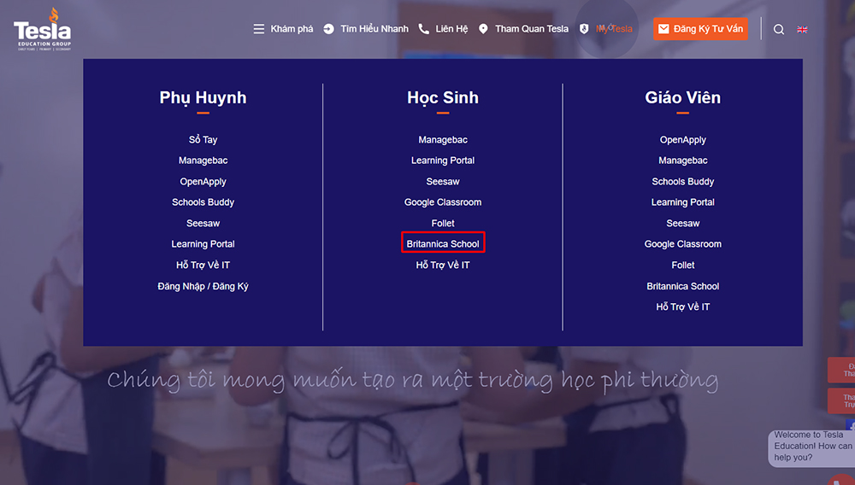Open the Khám phá hamburger menu icon

tap(258, 29)
